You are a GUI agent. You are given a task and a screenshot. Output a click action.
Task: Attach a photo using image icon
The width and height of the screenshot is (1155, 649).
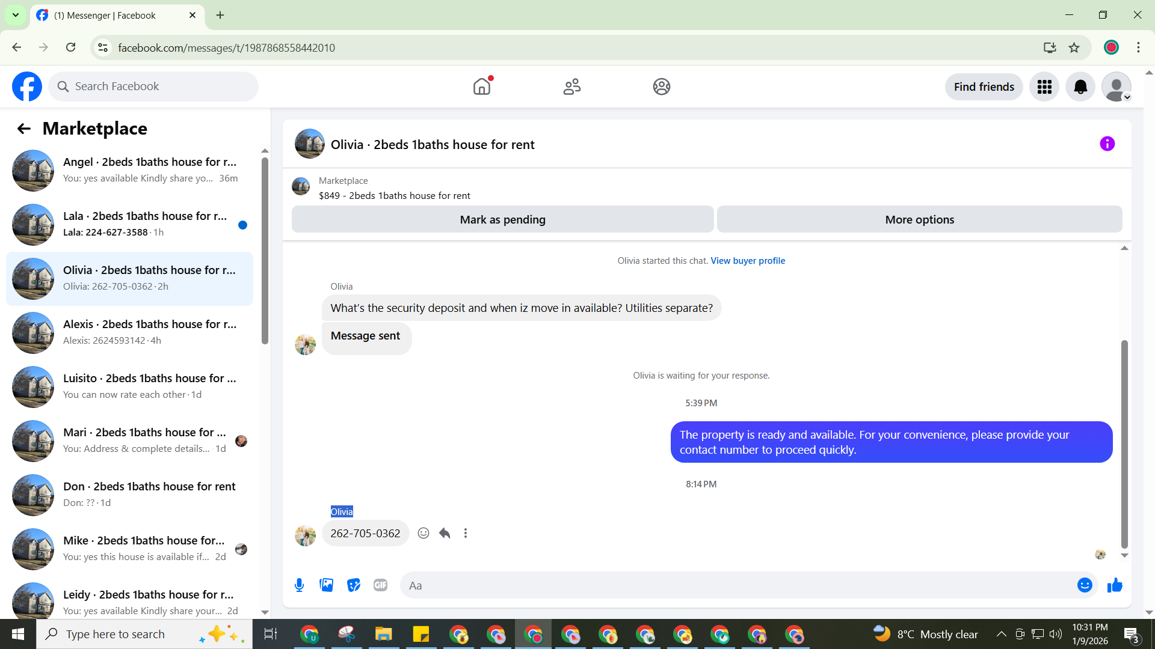326,585
